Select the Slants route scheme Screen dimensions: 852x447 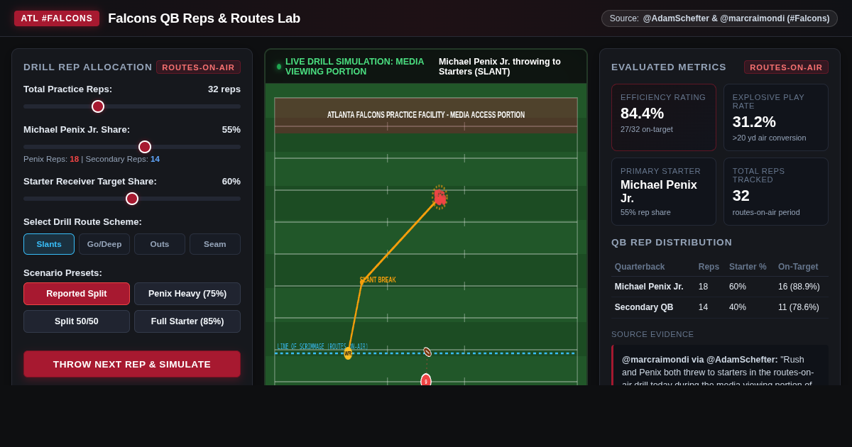(x=49, y=244)
